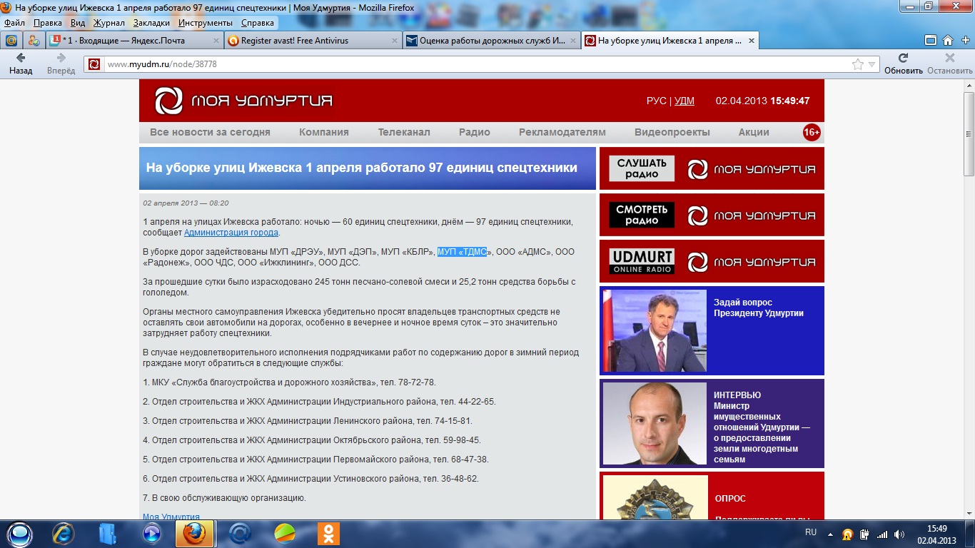Open the Журнал menu
The height and width of the screenshot is (548, 975).
[x=109, y=23]
